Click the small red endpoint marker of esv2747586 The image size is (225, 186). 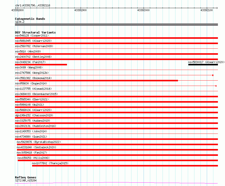[x=213, y=75]
